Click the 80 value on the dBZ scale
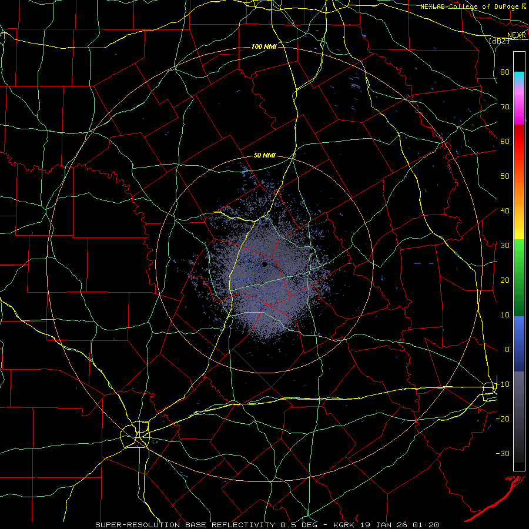This screenshot has width=529, height=529. coord(505,72)
